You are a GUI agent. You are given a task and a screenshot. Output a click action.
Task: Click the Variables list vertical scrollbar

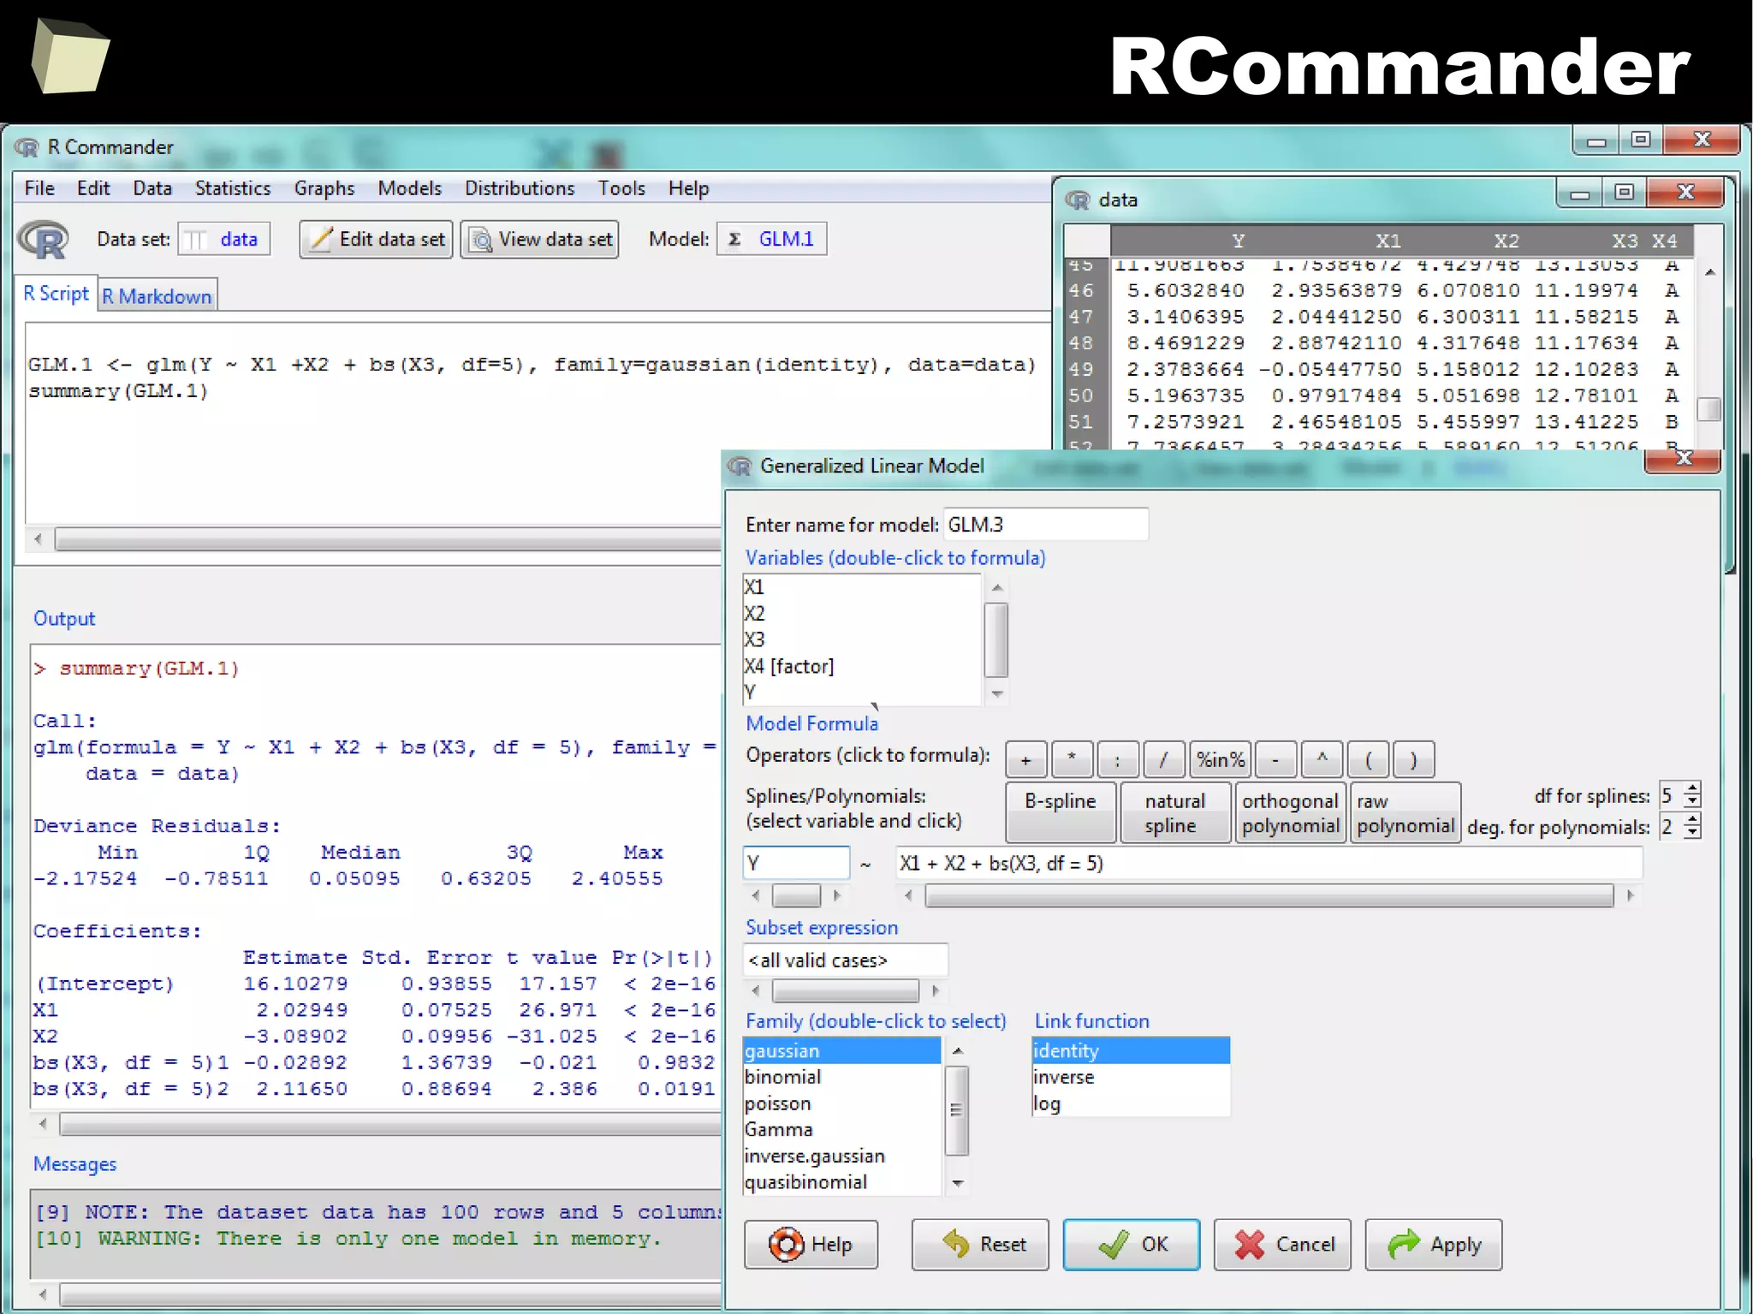point(996,639)
